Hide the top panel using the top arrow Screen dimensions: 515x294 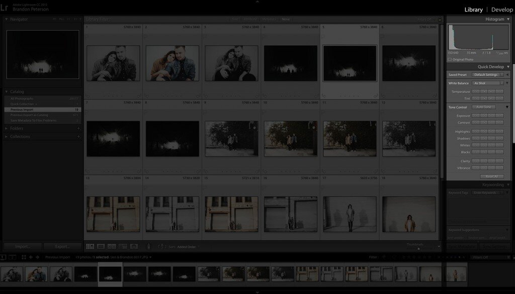point(257,2)
